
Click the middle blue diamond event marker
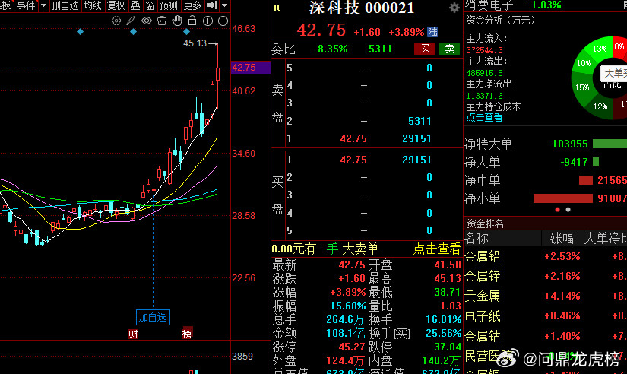coord(134,32)
